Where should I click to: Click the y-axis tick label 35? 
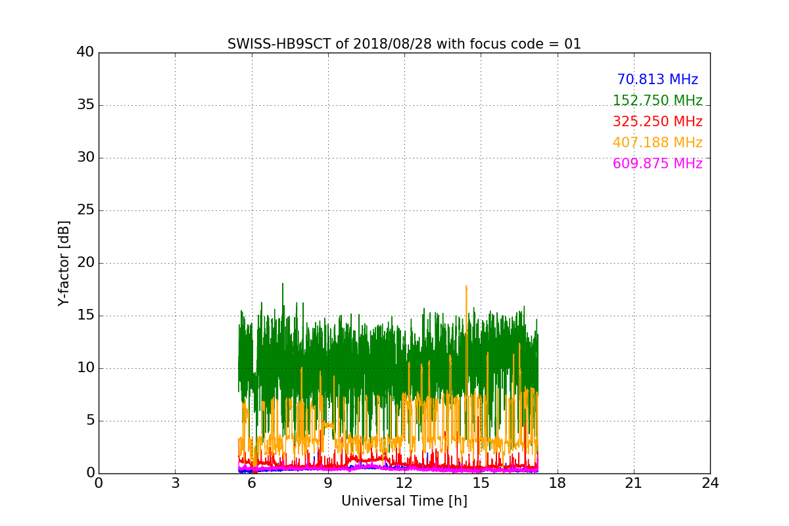tap(85, 105)
